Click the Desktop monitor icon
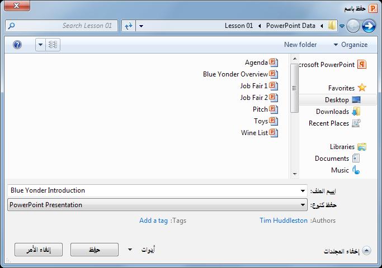This screenshot has width=382, height=268. tap(356, 100)
